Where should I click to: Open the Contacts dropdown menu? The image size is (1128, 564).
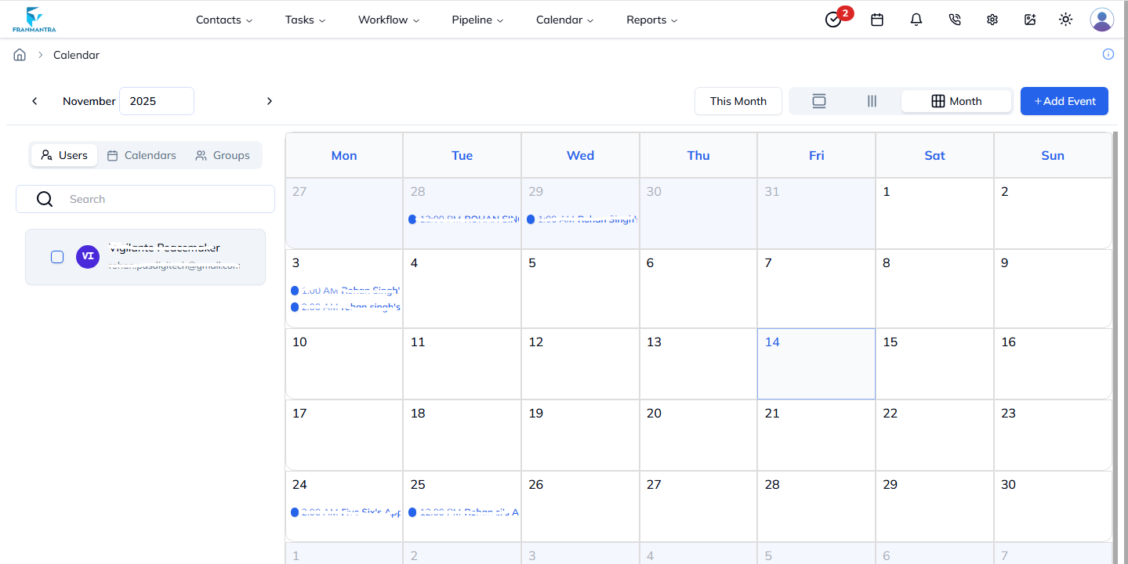223,20
